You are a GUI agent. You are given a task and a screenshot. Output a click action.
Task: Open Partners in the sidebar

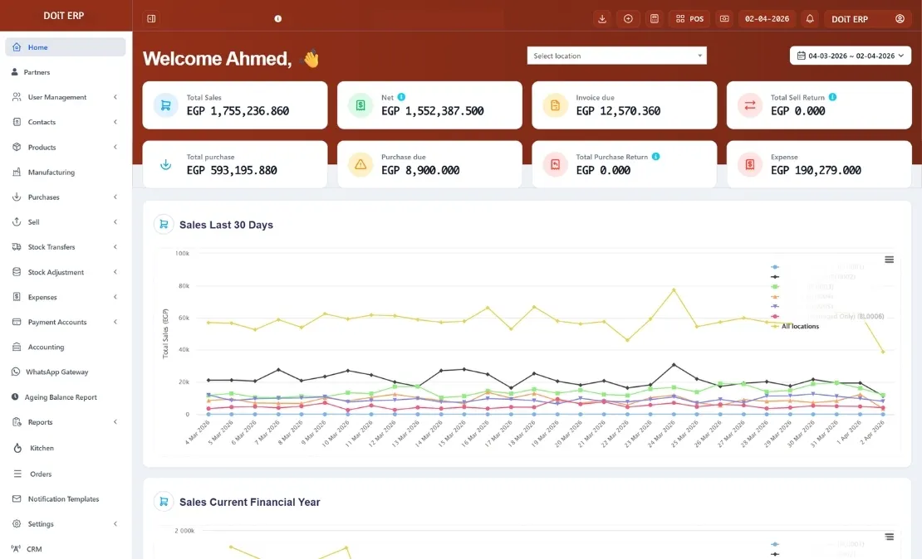tap(37, 72)
